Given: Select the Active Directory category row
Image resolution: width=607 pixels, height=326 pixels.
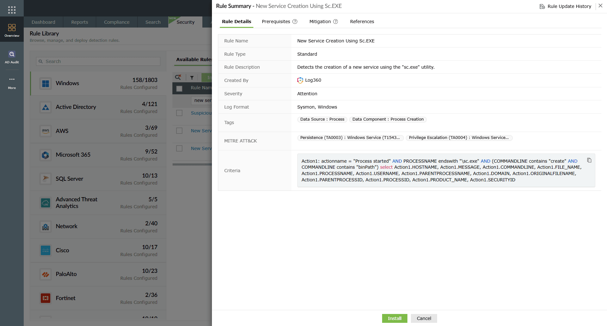Looking at the screenshot, I should [98, 107].
